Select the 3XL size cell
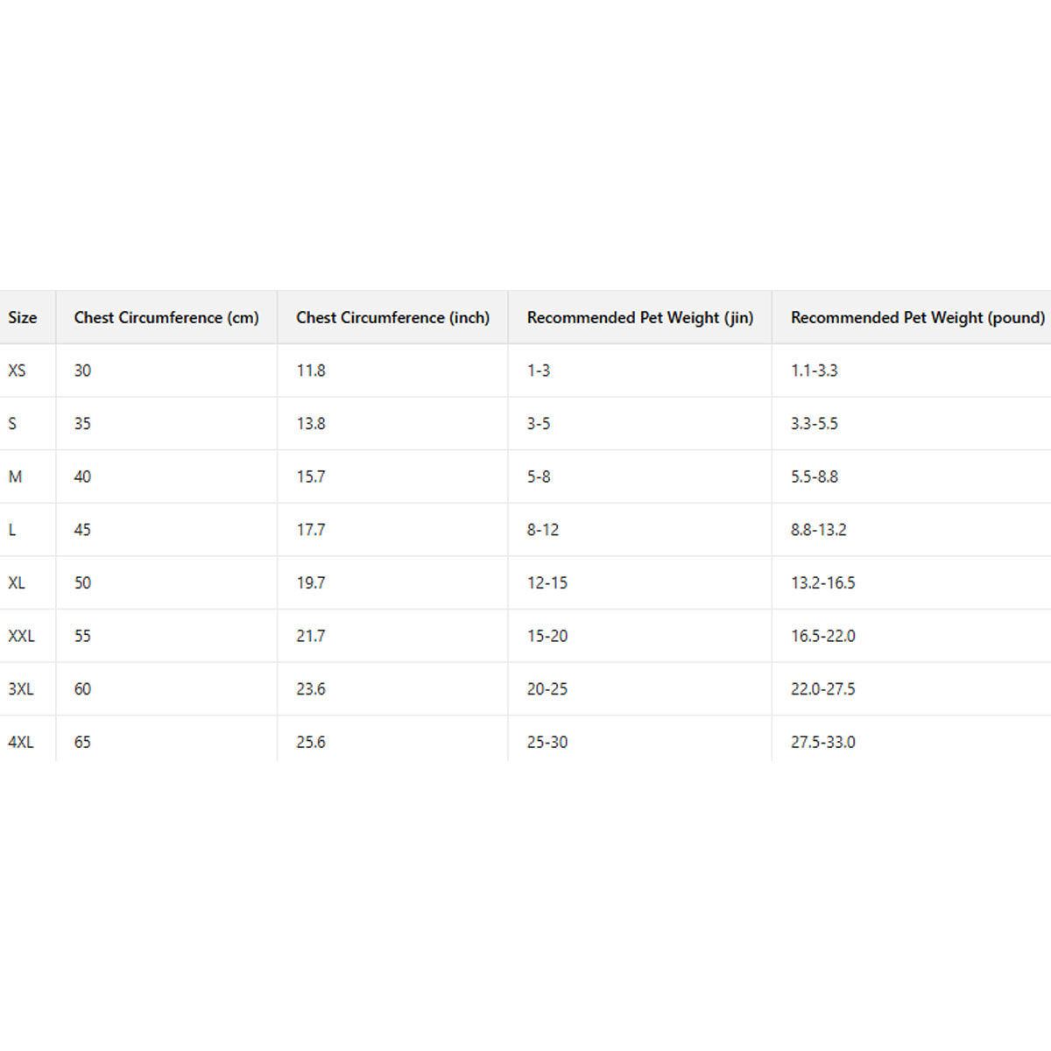This screenshot has height=1051, width=1051. pos(21,689)
